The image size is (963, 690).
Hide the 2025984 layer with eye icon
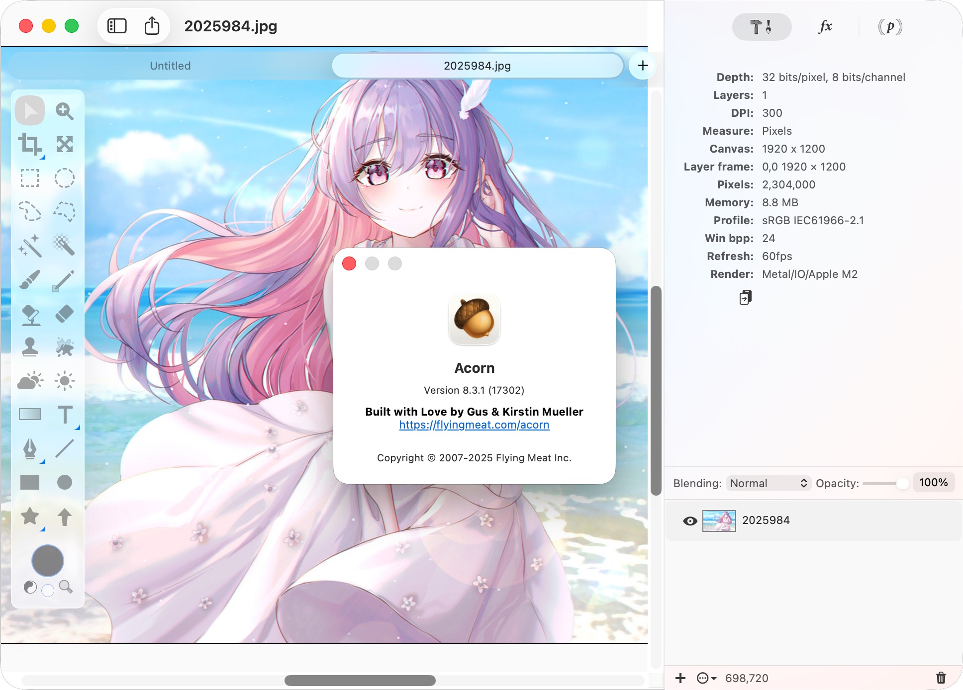click(690, 520)
